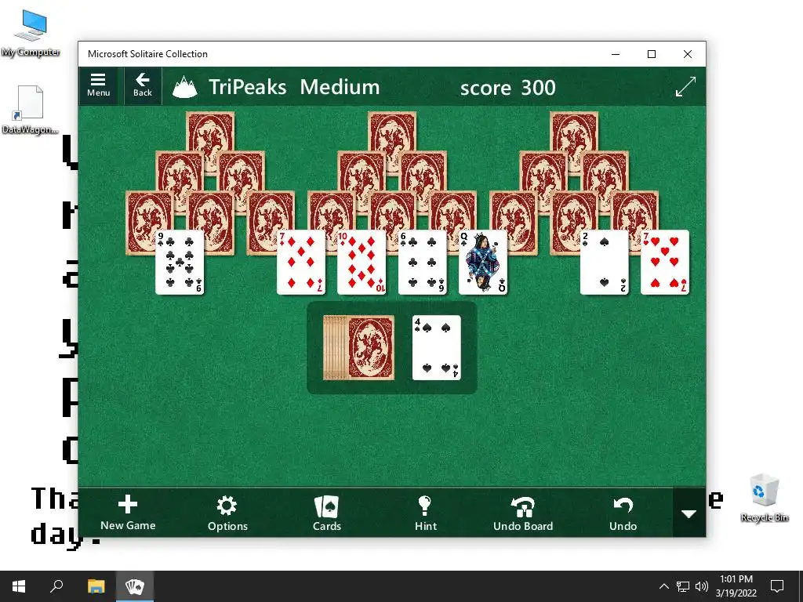Click the TriPeaks mountain logo icon

click(x=185, y=87)
